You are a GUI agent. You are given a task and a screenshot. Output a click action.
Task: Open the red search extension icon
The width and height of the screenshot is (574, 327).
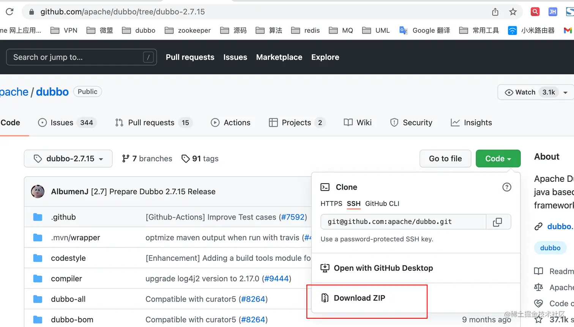[x=535, y=12]
